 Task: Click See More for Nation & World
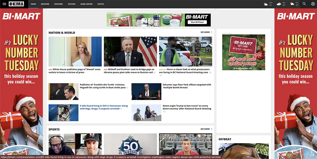coord(206,32)
